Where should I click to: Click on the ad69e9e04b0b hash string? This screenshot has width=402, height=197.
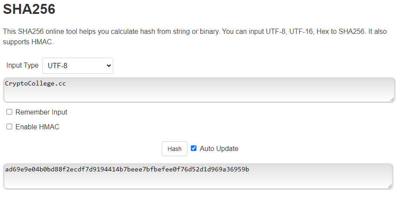[x=127, y=169]
